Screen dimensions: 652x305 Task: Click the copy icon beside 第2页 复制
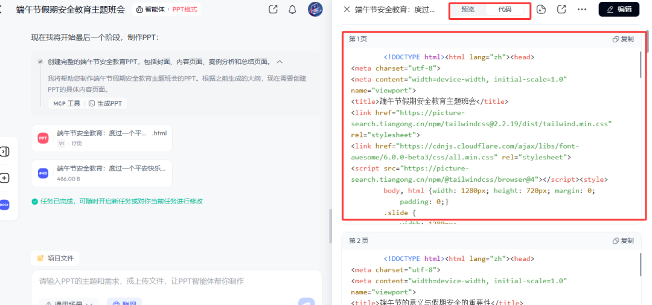616,240
